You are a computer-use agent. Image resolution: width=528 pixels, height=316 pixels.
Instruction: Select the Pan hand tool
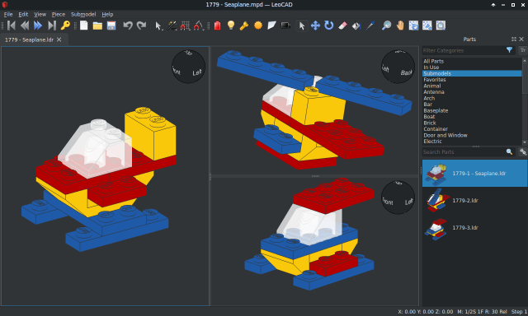tap(400, 26)
